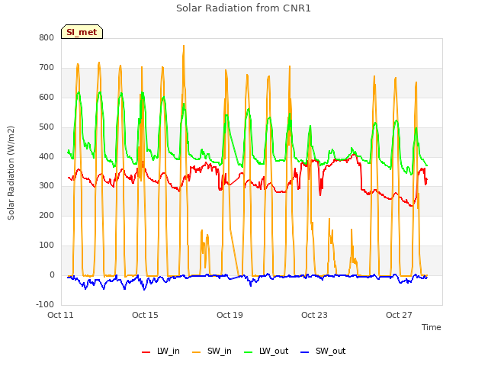Click the Y-axis label Solar Radiation (W/m2)

coord(11,173)
